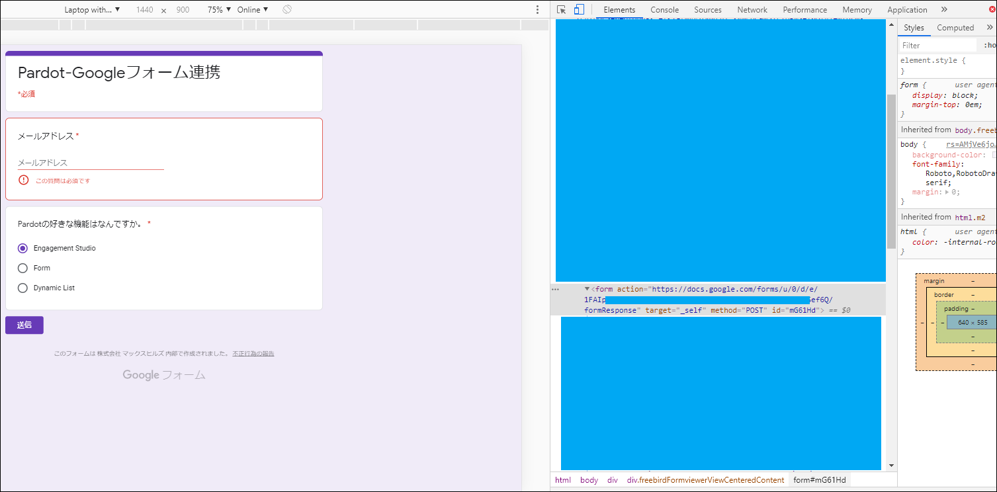
Task: Open the Laptop device preset dropdown
Action: [x=92, y=10]
